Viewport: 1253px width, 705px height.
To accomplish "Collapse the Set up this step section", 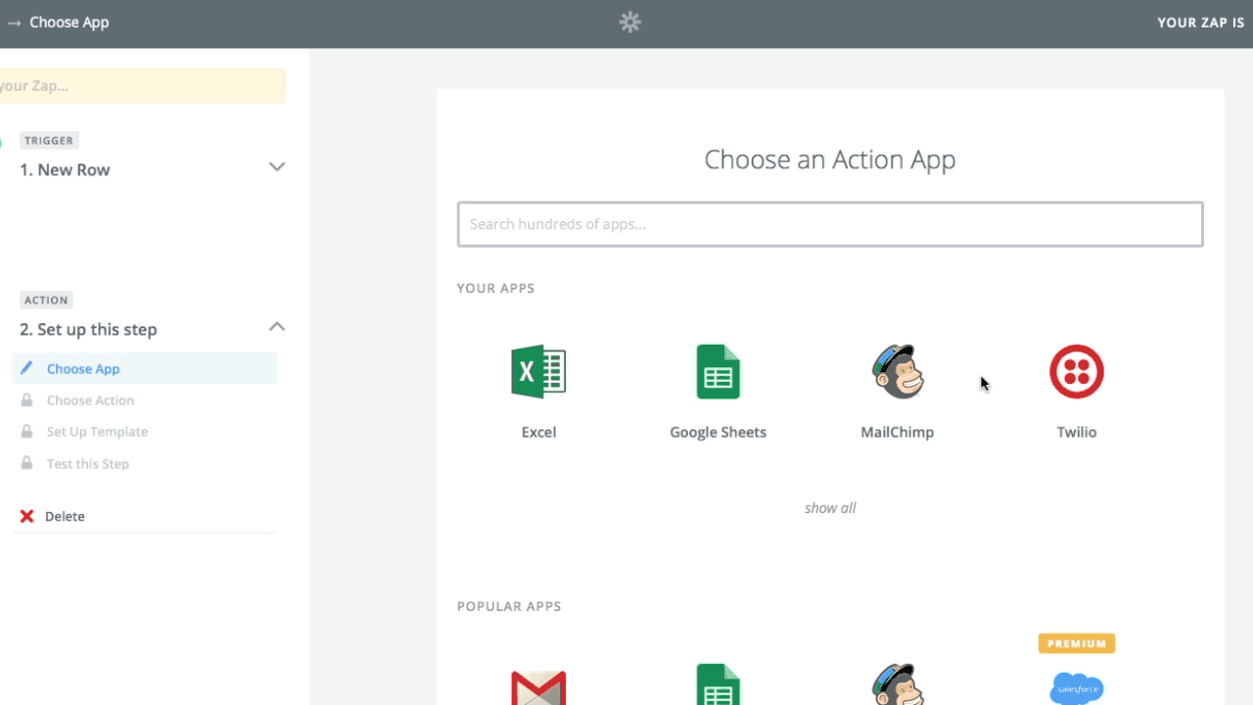I will coord(277,326).
